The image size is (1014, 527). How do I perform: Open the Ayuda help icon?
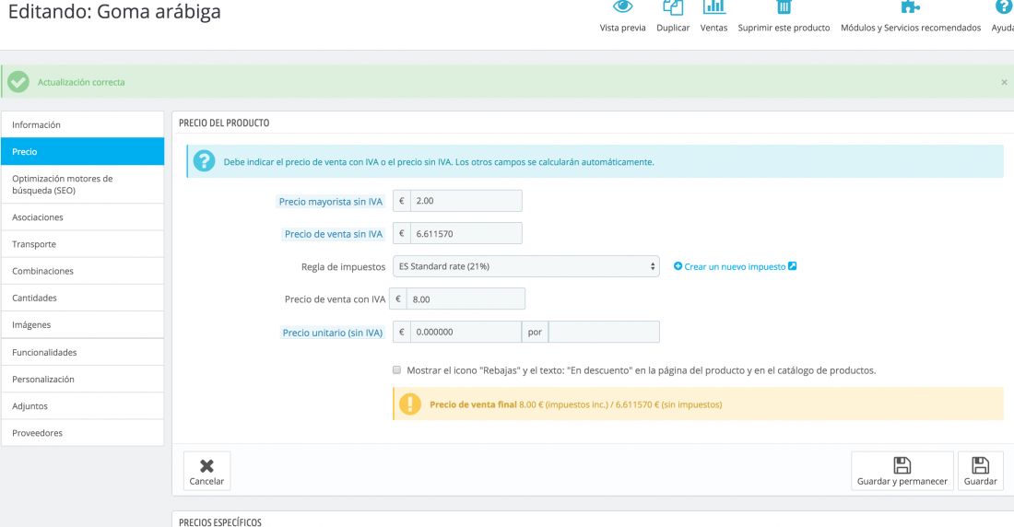click(x=1003, y=7)
